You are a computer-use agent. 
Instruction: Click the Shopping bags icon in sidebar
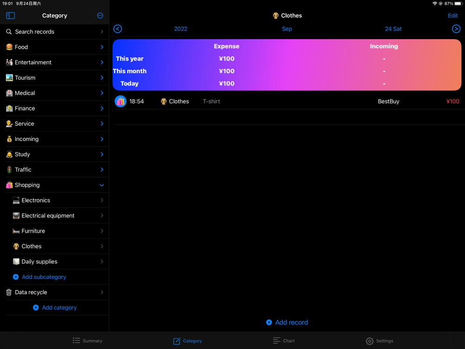pyautogui.click(x=9, y=185)
